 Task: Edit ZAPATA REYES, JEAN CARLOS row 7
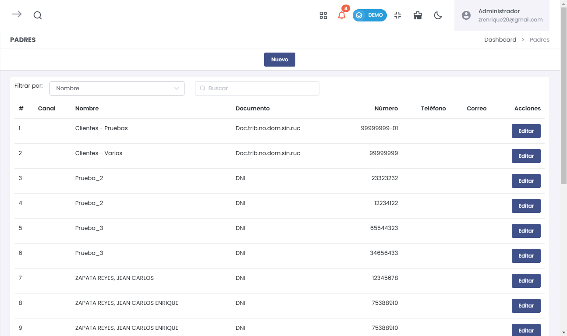pyautogui.click(x=526, y=281)
